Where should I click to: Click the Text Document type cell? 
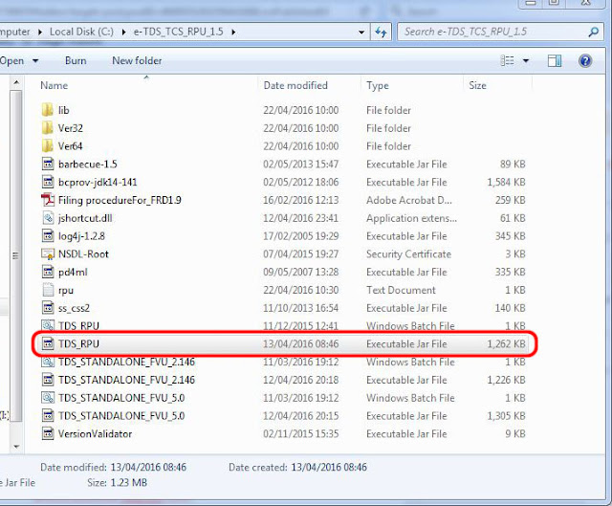pos(401,290)
